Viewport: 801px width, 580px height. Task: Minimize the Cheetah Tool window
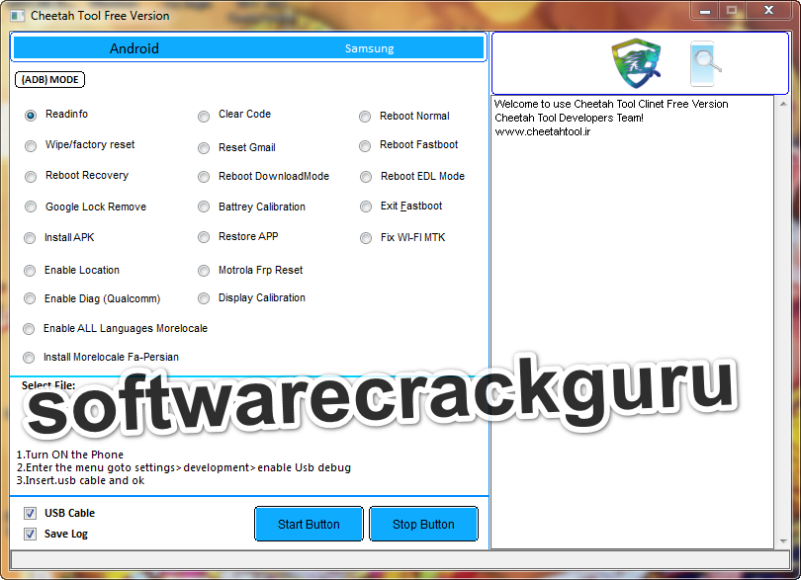[705, 10]
